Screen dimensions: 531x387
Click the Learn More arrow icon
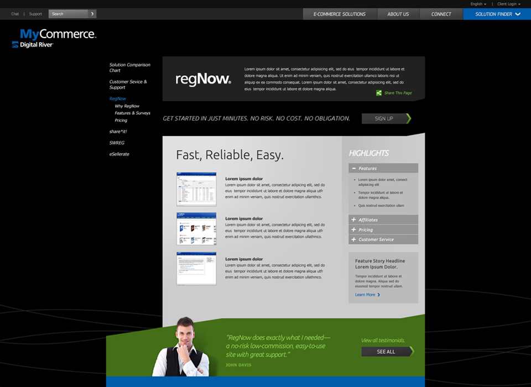click(378, 295)
